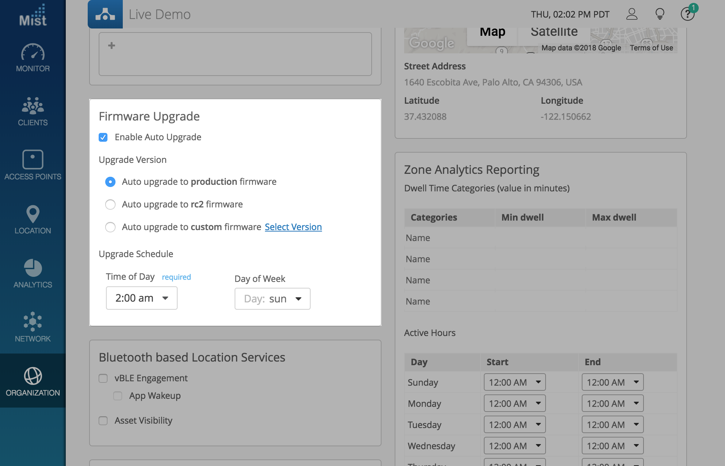The width and height of the screenshot is (725, 466).
Task: Click the Select Version link
Action: coord(293,227)
